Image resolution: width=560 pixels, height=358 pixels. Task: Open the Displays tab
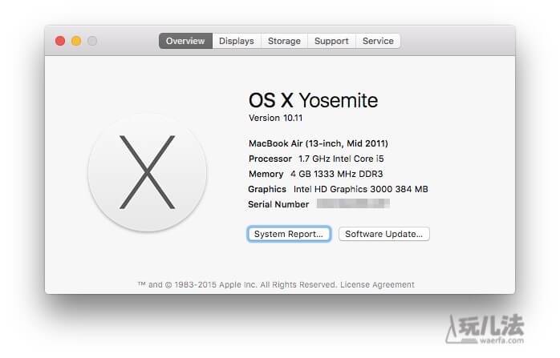237,41
